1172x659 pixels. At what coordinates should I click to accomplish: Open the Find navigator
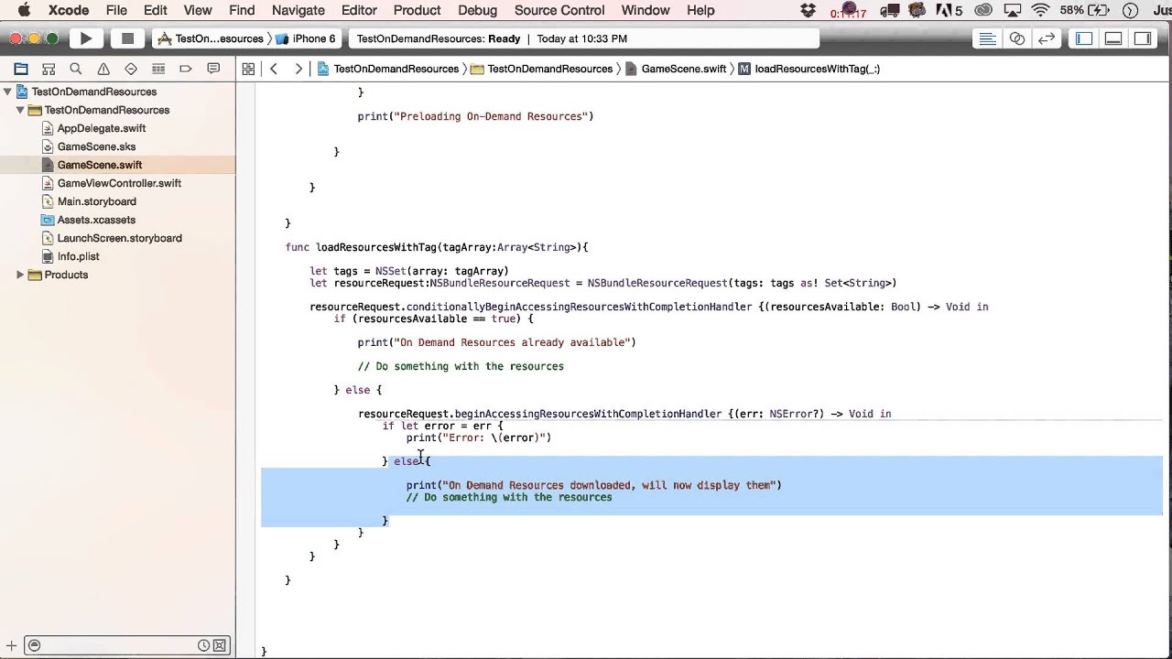(x=76, y=69)
